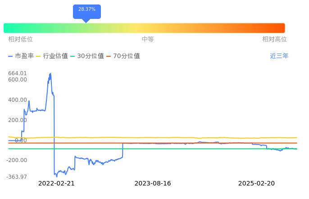
Task: Click the 200.00 y-axis label
Action: (x=18, y=120)
